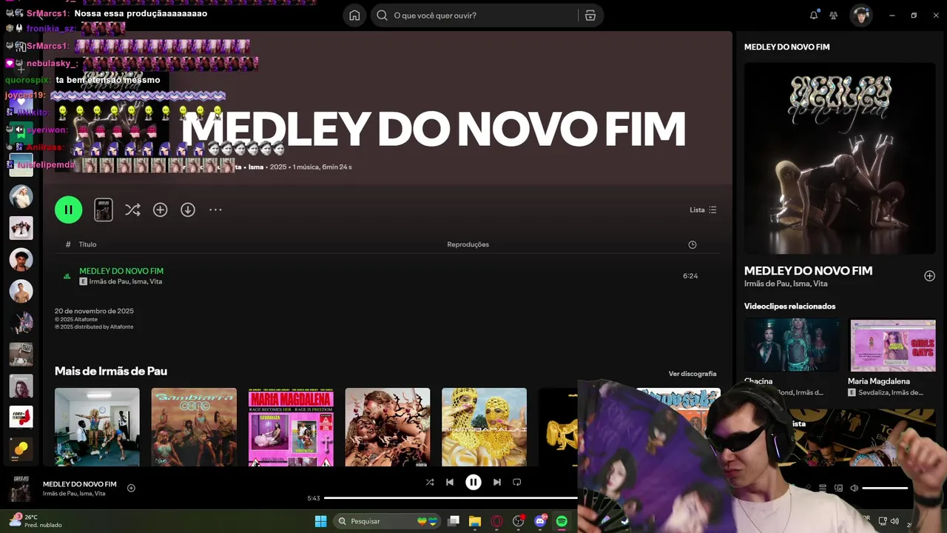This screenshot has width=947, height=533.
Task: Open Gambiarra album cover in Mais de row
Action: point(194,427)
